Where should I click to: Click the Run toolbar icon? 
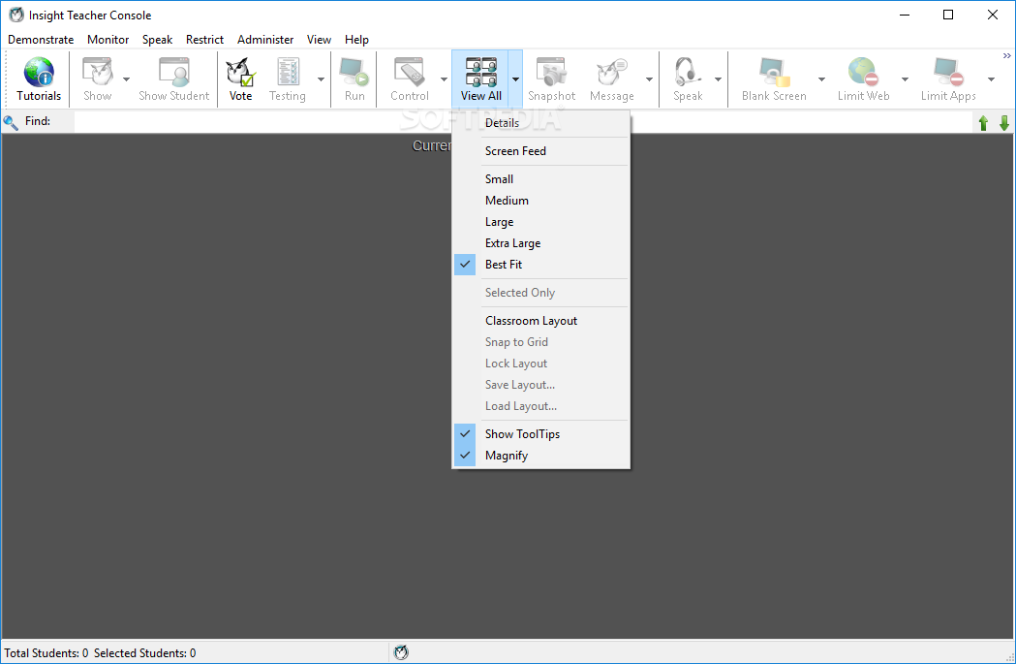coord(354,72)
